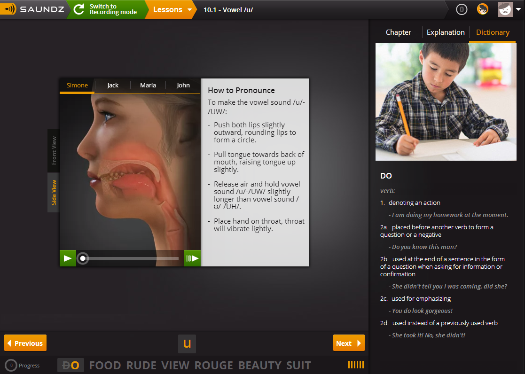
Task: Click the circular Progress icon
Action: point(11,366)
